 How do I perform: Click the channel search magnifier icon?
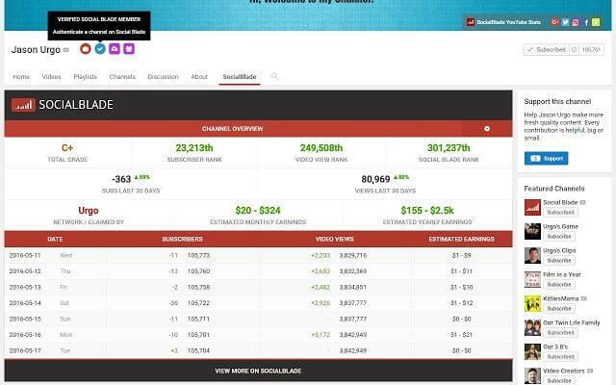click(x=274, y=76)
